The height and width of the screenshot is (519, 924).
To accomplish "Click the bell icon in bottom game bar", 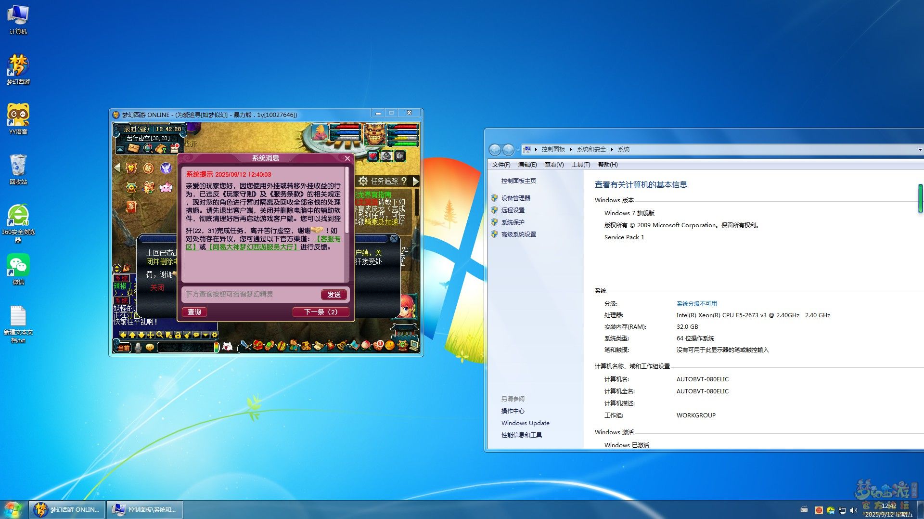I will tap(342, 345).
